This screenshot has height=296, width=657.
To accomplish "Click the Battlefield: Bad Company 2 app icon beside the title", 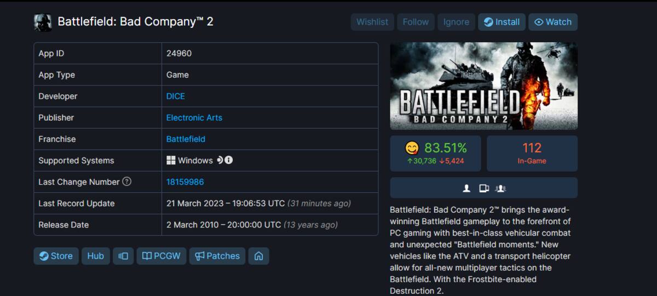I will 43,22.
